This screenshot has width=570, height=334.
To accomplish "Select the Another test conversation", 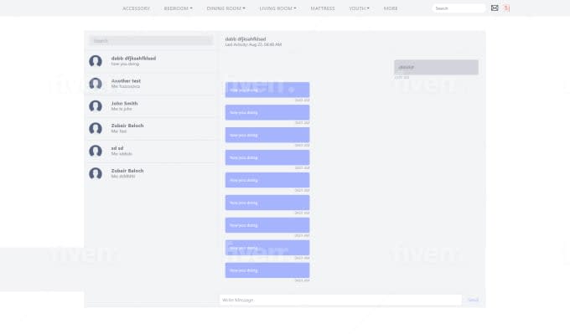I will [151, 84].
